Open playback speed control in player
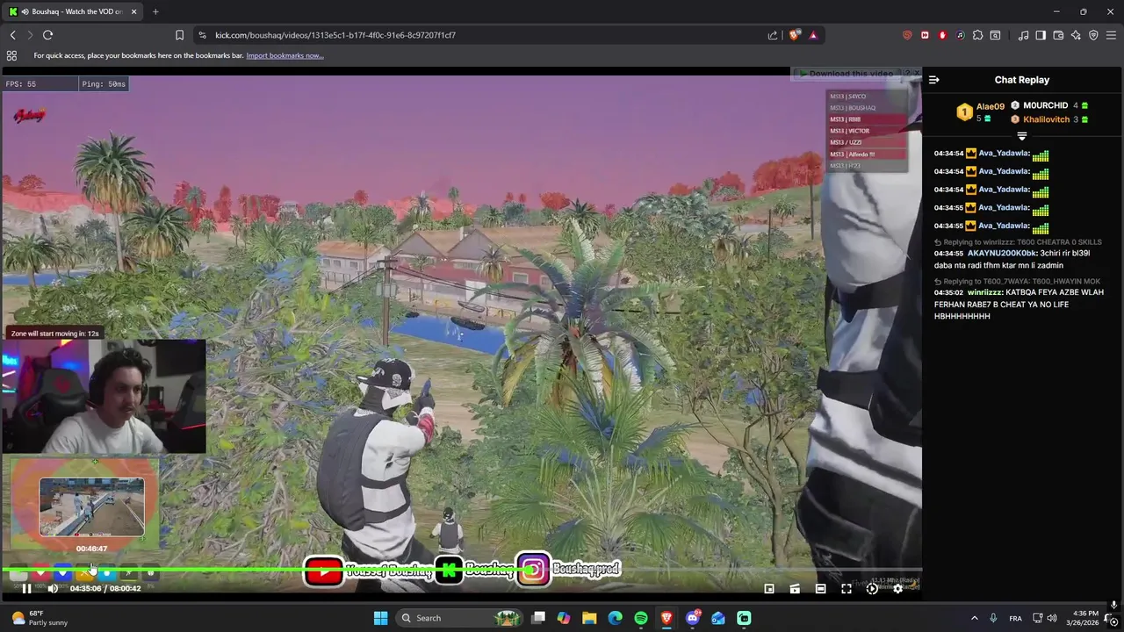Image resolution: width=1124 pixels, height=632 pixels. tap(872, 589)
